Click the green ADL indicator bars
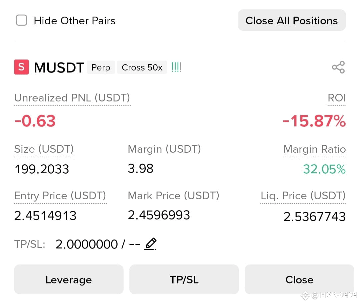Screen dimensions: 360x304 point(177,67)
